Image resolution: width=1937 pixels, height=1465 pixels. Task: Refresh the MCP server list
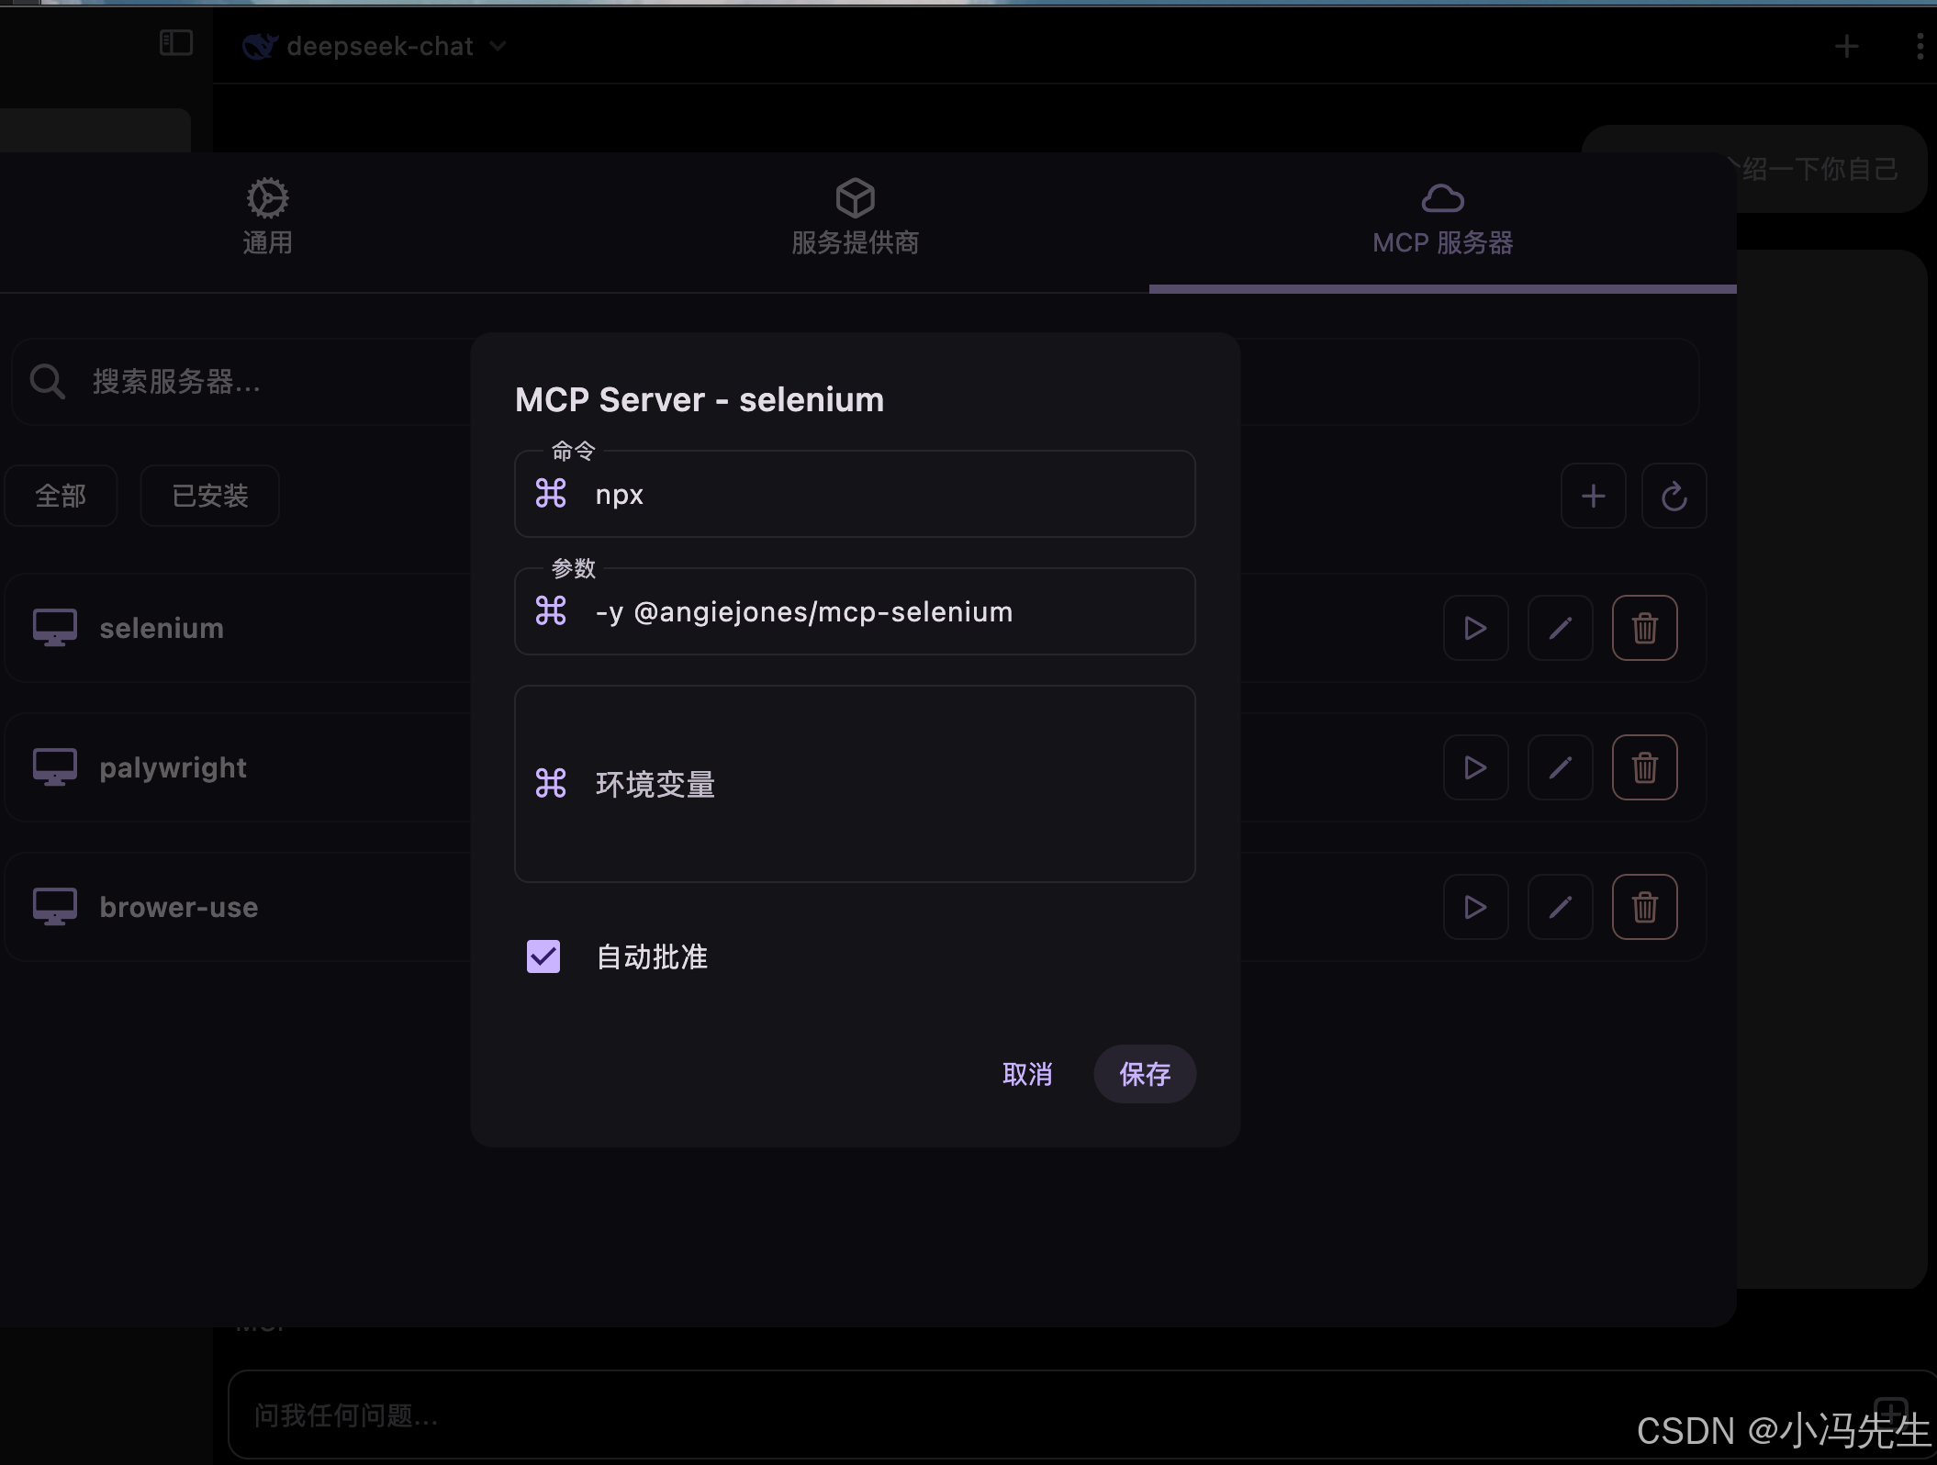tap(1674, 496)
